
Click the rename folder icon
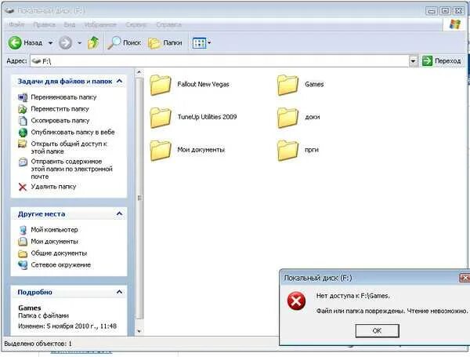tap(23, 97)
